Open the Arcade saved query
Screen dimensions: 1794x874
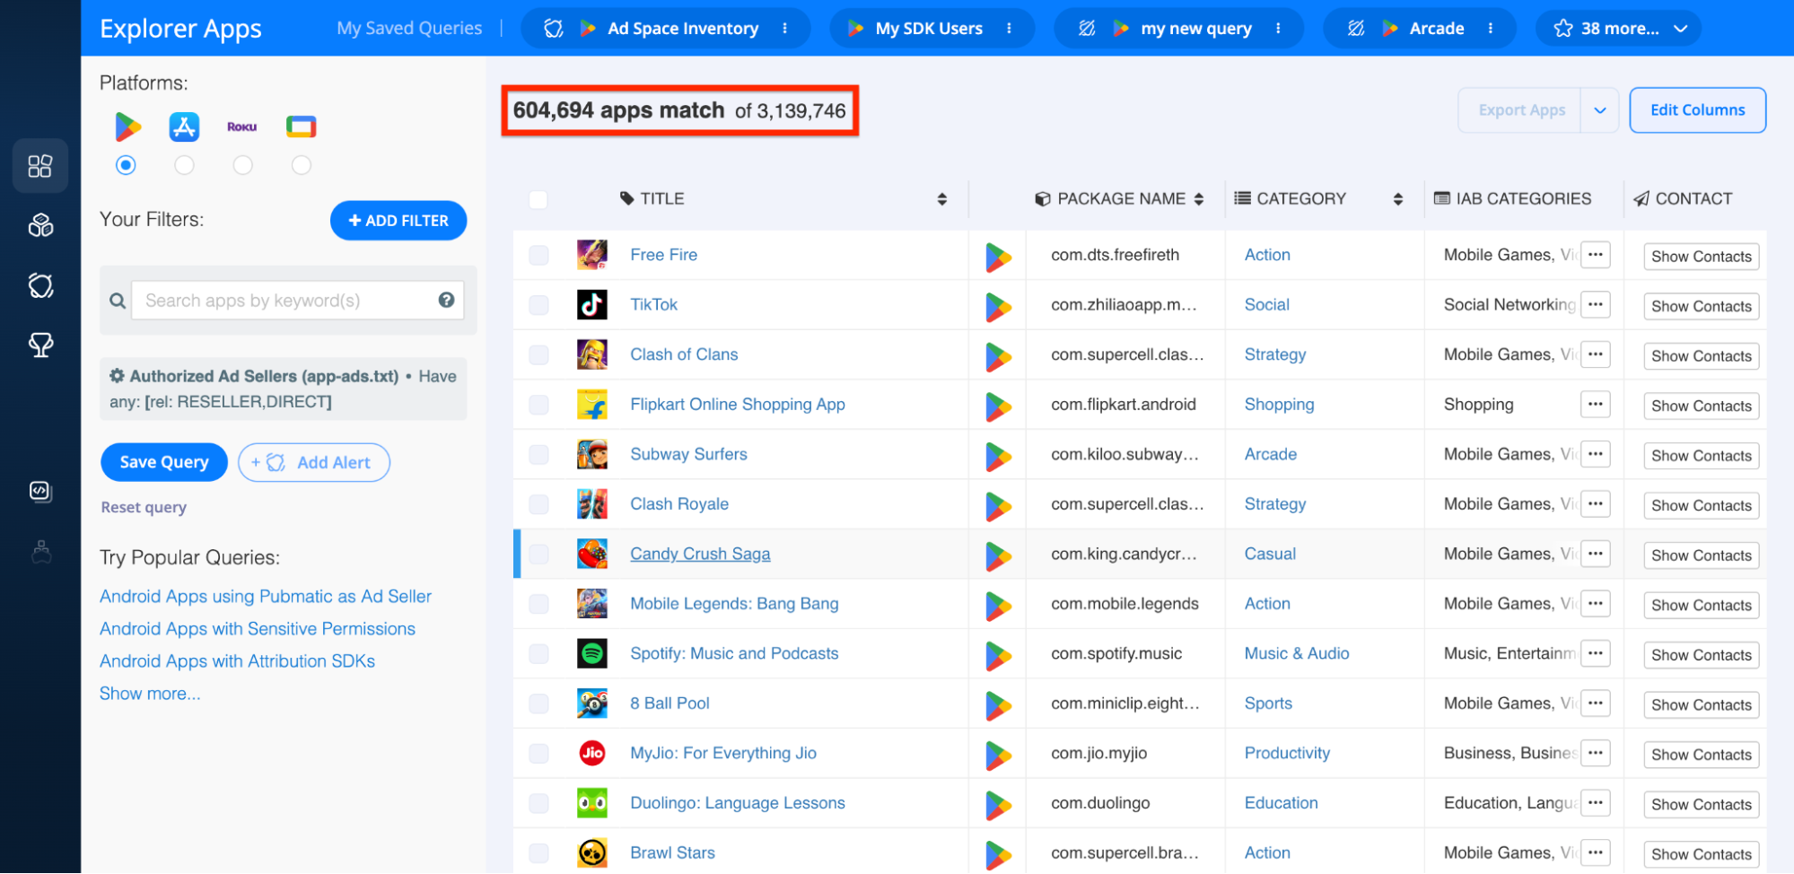1437,29
